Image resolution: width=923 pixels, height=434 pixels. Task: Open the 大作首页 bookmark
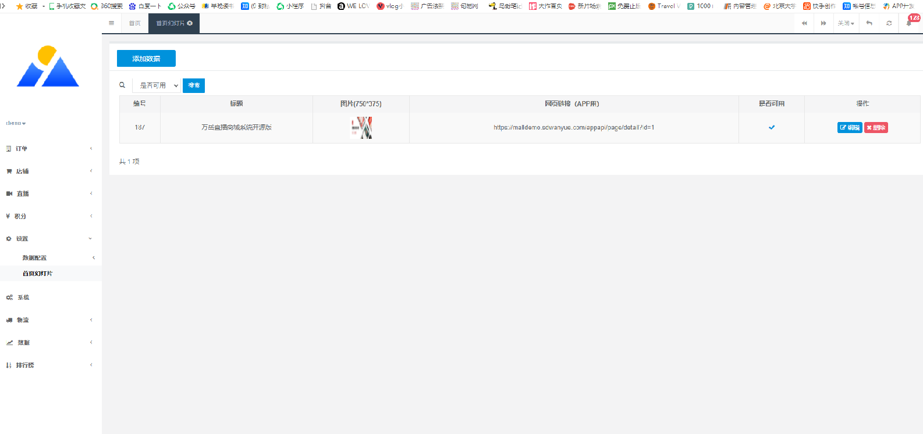545,6
